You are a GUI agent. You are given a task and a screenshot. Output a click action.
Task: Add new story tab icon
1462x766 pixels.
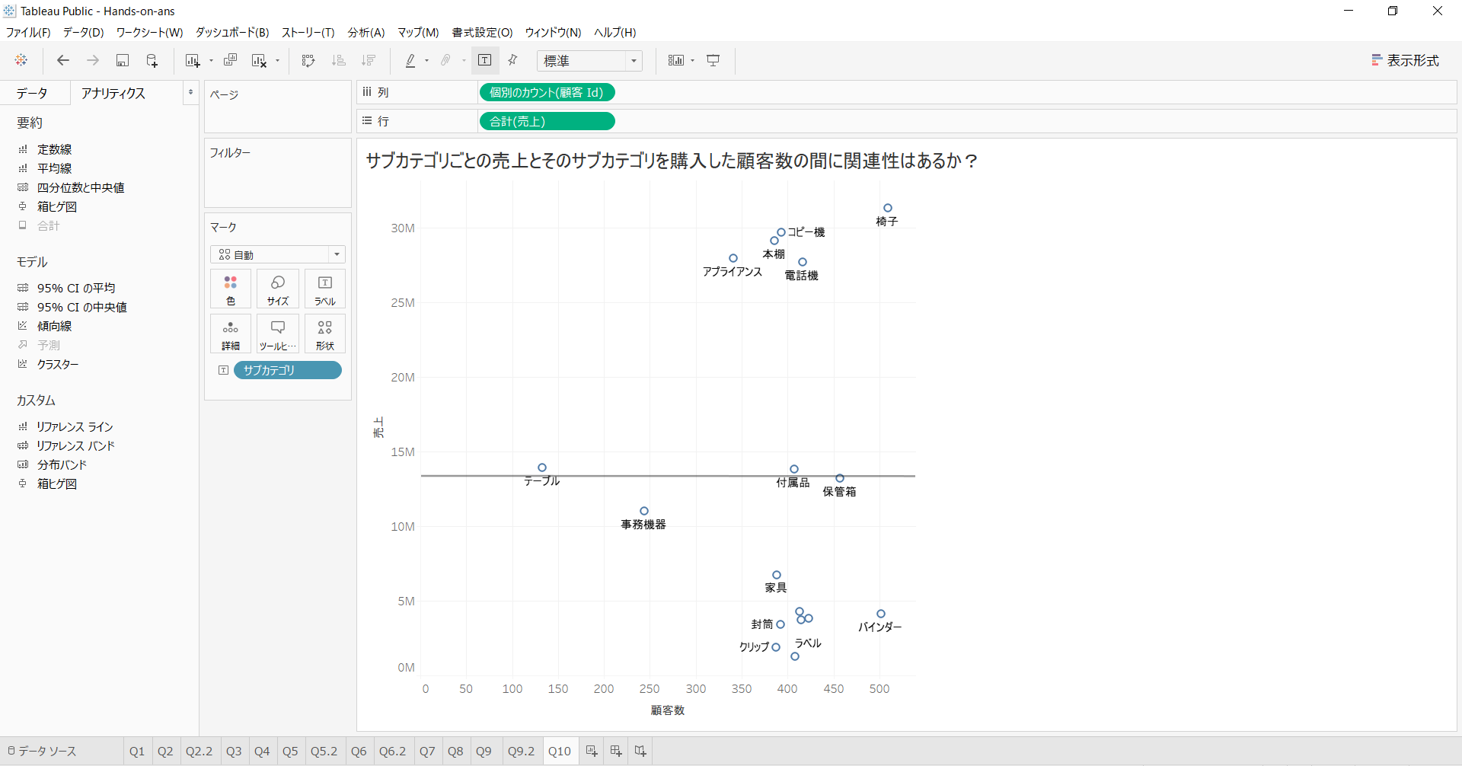click(640, 751)
